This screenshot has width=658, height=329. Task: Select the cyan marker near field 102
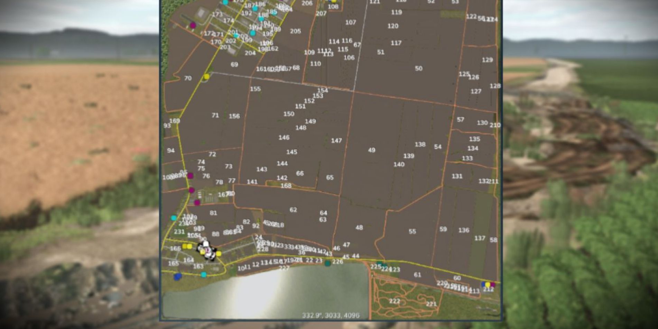tap(173, 218)
